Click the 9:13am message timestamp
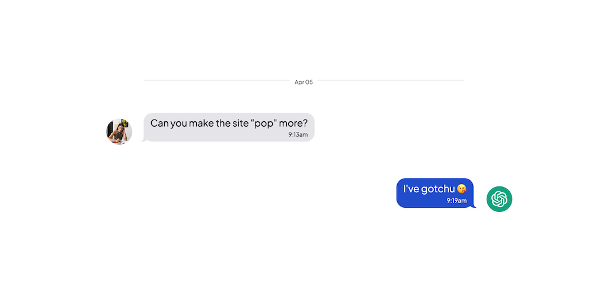 pos(298,135)
